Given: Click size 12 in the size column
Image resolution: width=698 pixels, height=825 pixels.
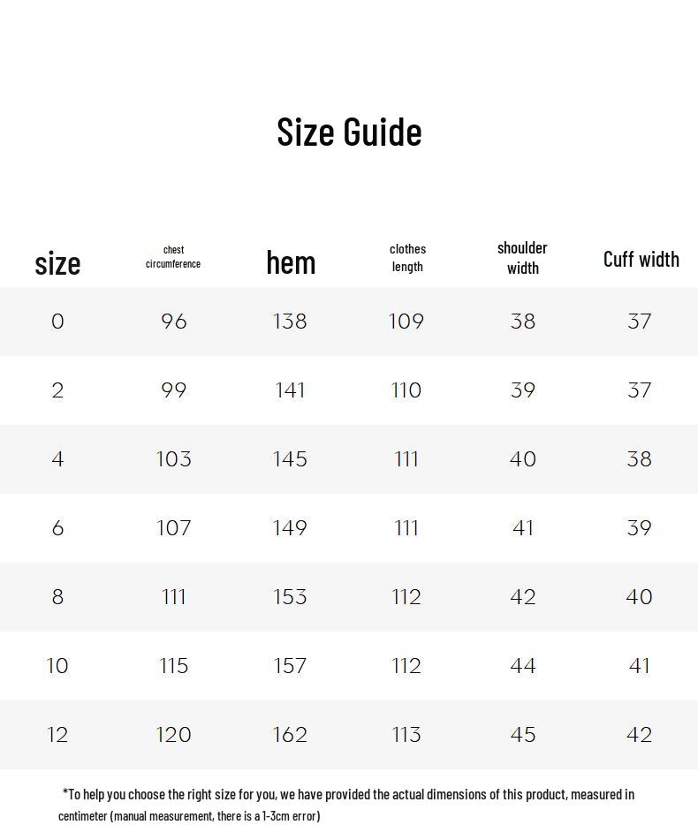Looking at the screenshot, I should [x=57, y=735].
